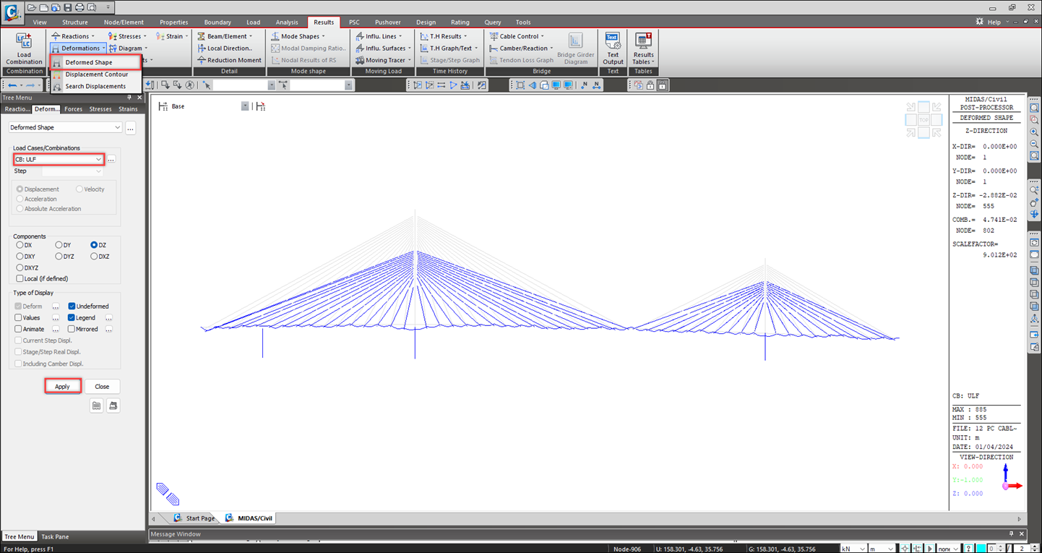
Task: Select the Search Displacements entry
Action: (95, 86)
